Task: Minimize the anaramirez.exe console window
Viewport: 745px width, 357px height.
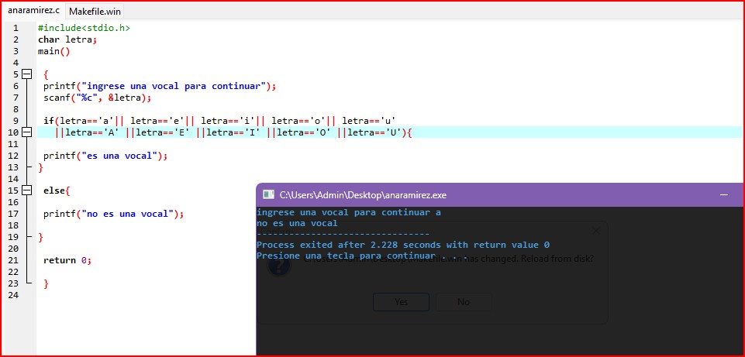Action: click(x=723, y=194)
